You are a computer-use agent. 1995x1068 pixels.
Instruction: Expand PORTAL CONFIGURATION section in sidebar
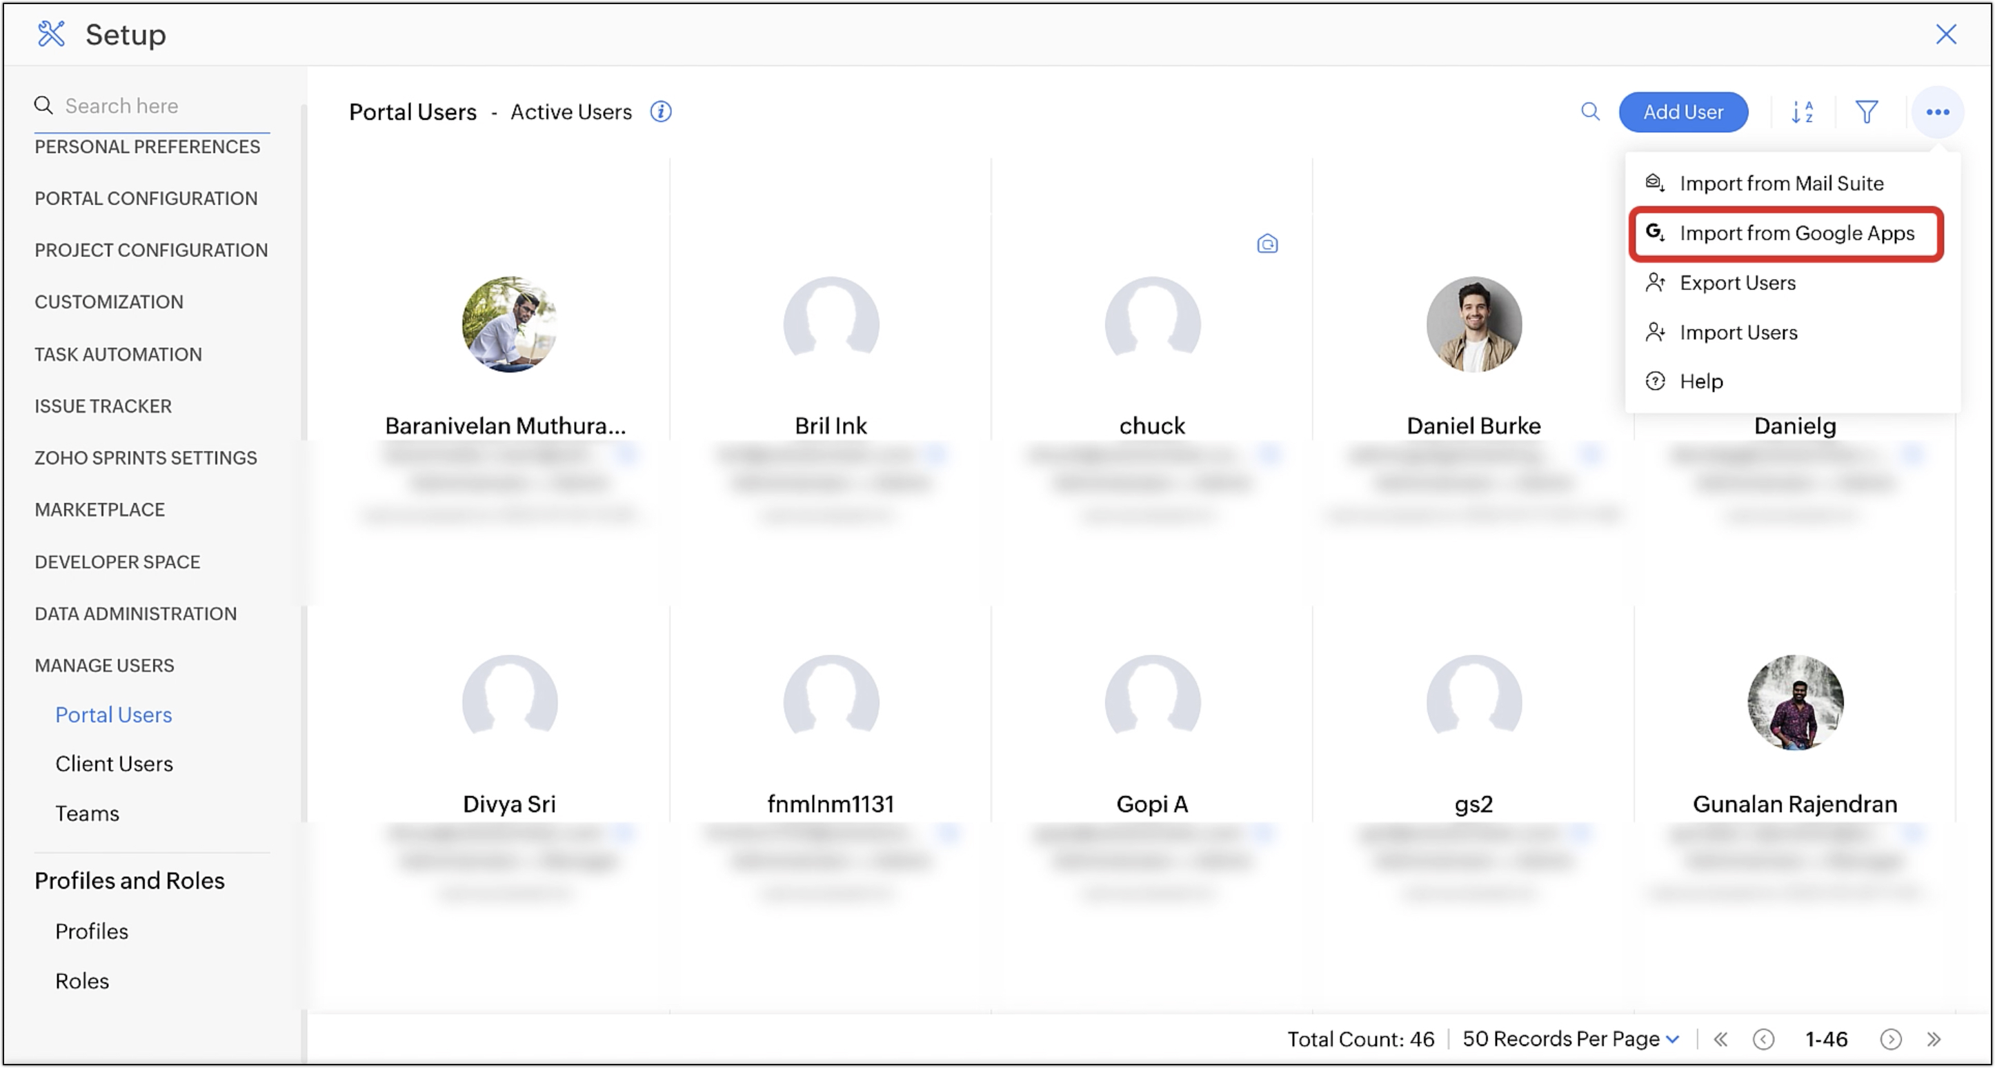146,198
